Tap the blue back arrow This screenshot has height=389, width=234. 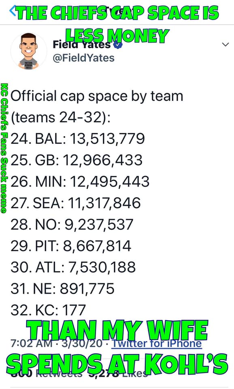point(13,11)
